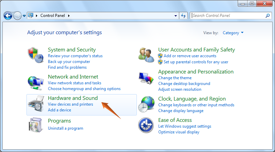Click Choose homegroup and sharing options
This screenshot has height=152, width=275.
pos(84,89)
